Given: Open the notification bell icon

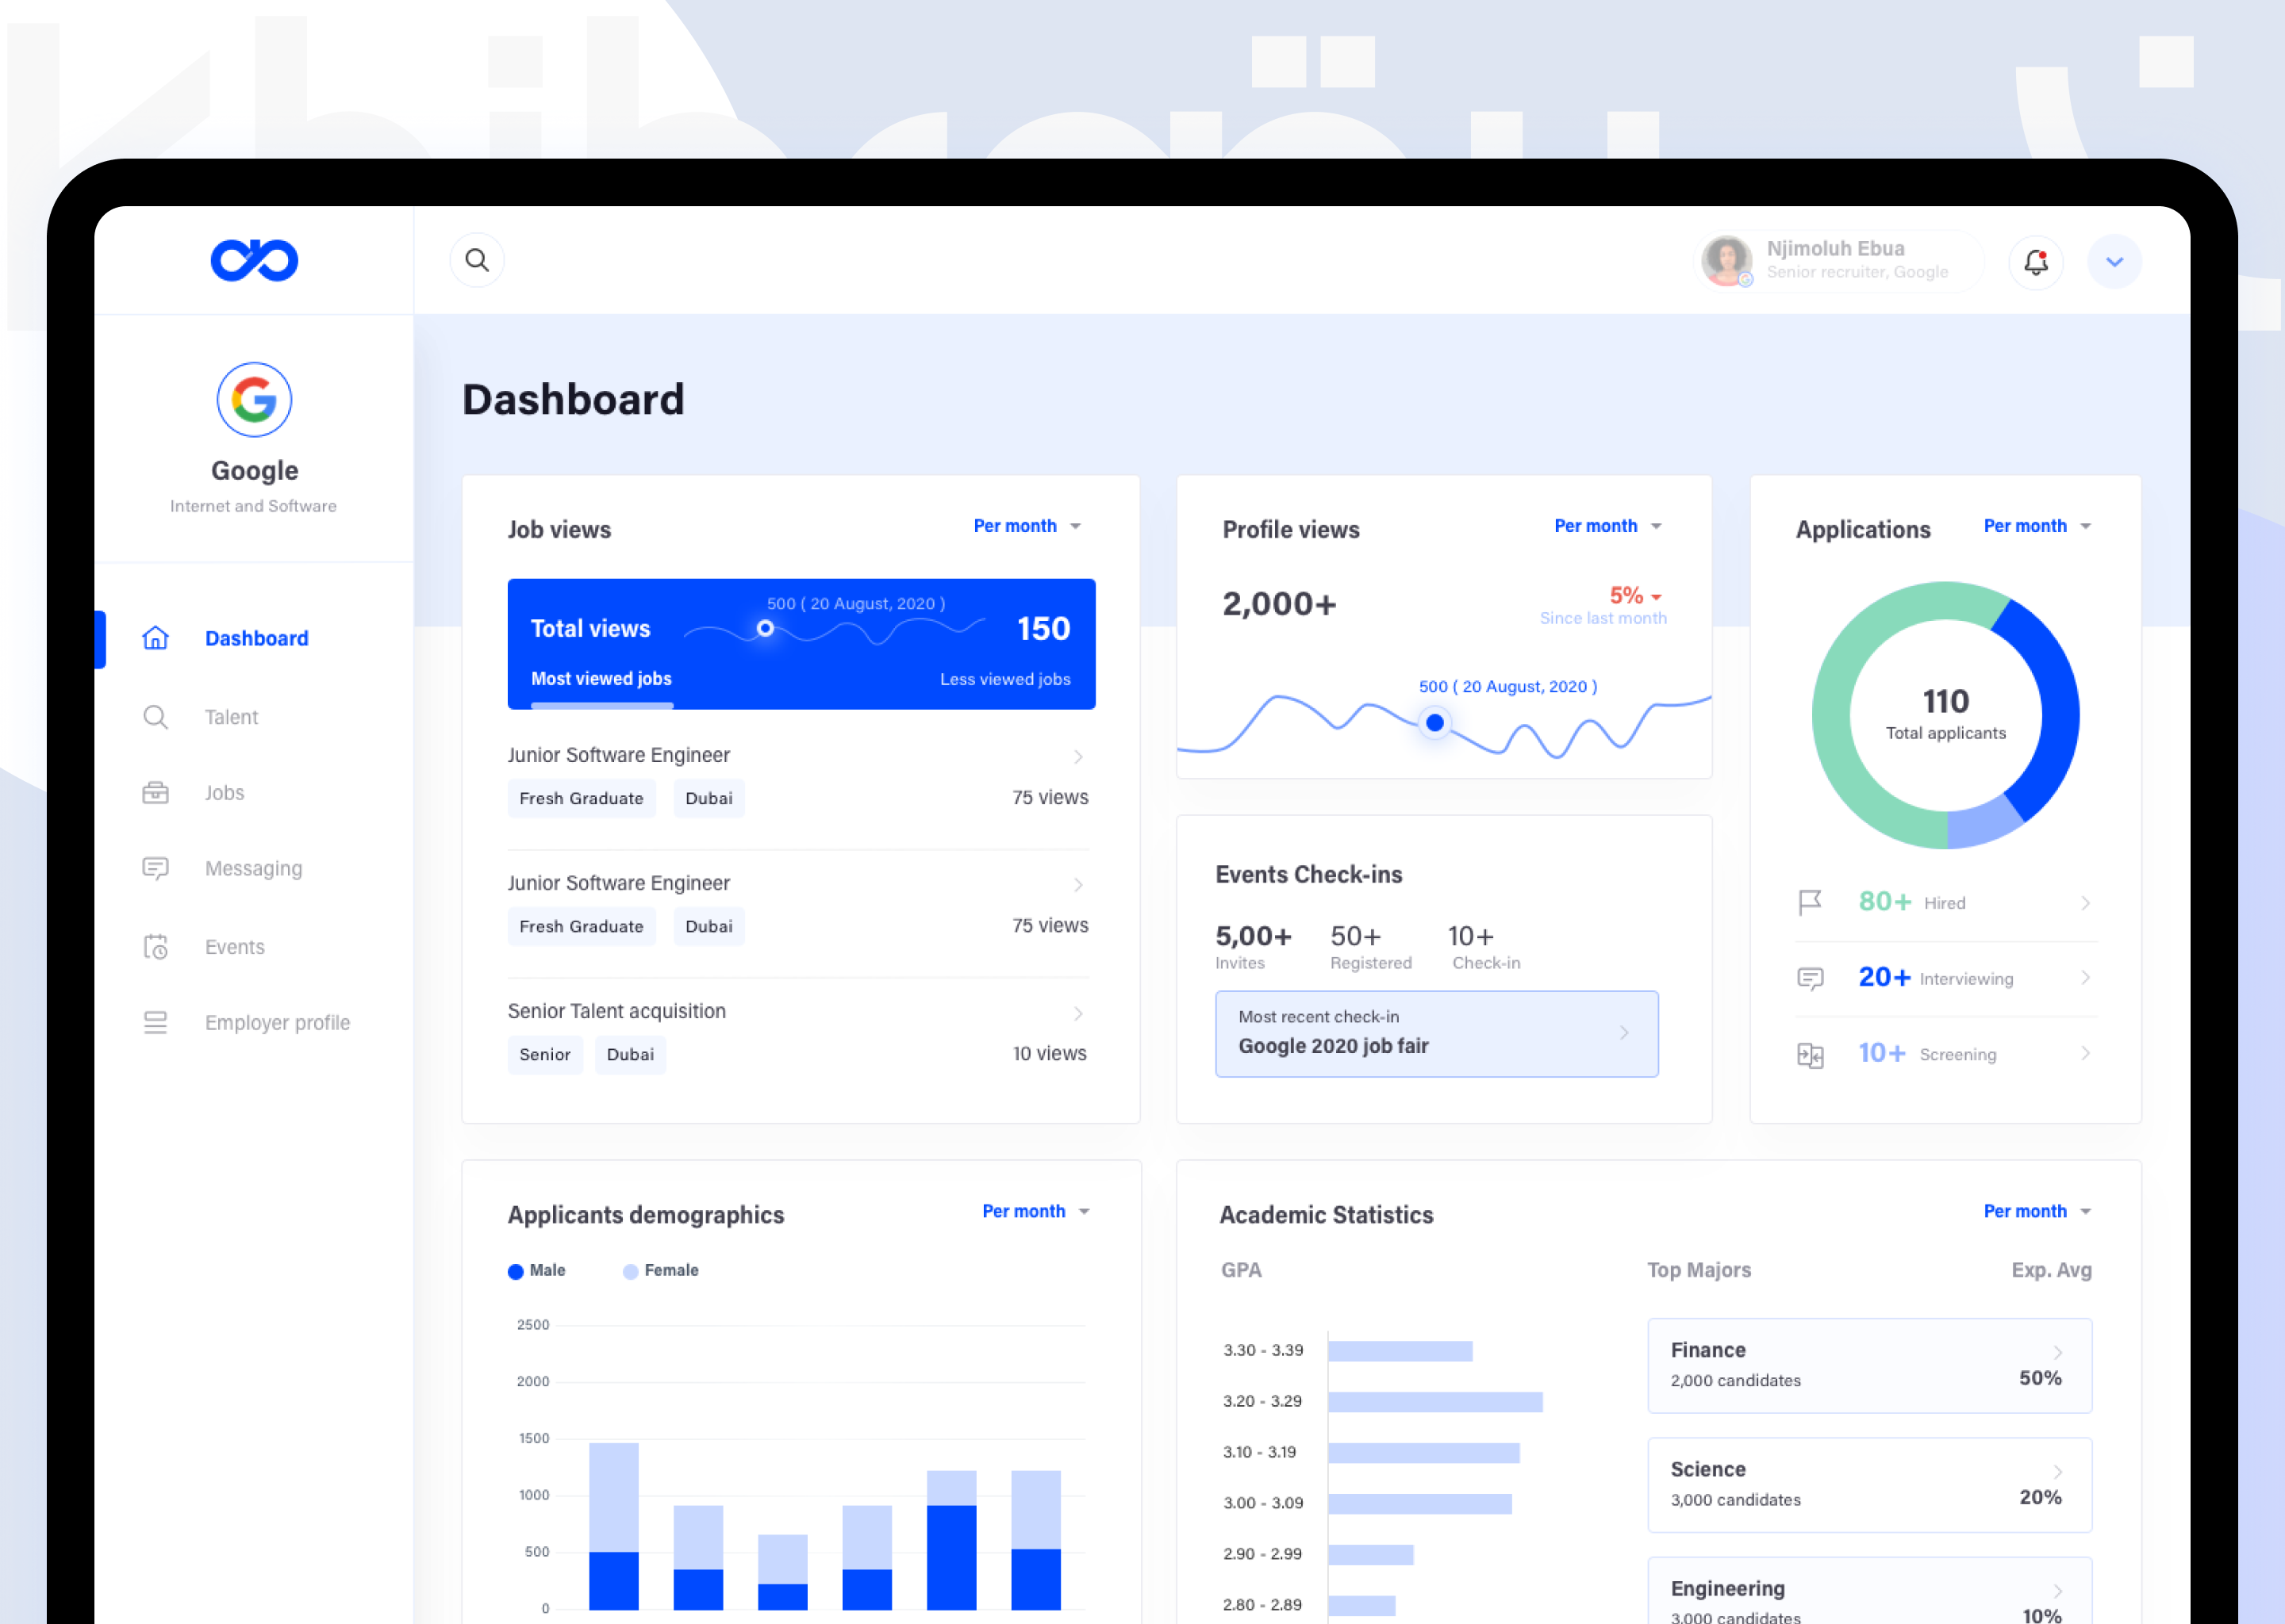Looking at the screenshot, I should [x=2035, y=262].
